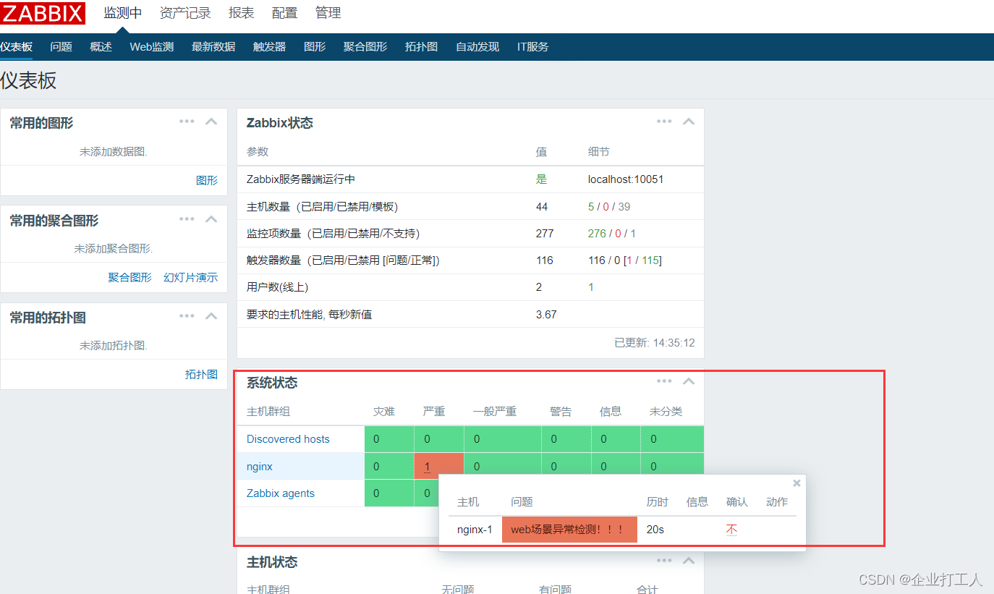Select the 图形 submenu tab
Image resolution: width=994 pixels, height=594 pixels.
click(x=315, y=47)
